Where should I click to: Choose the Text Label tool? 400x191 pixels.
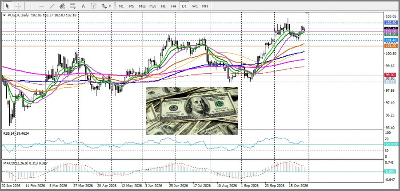[x=94, y=6]
